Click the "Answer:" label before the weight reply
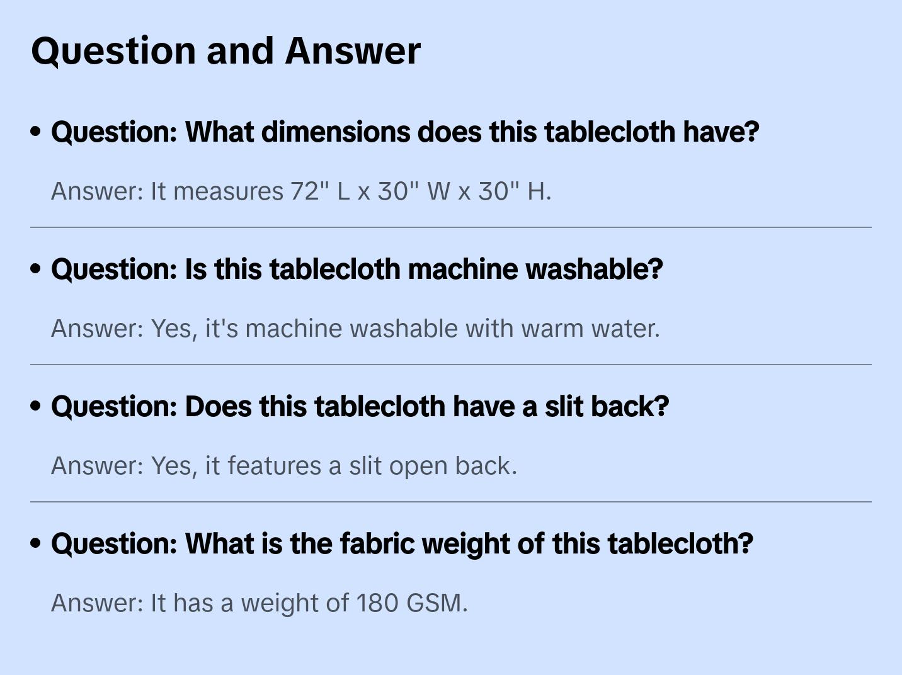 97,603
